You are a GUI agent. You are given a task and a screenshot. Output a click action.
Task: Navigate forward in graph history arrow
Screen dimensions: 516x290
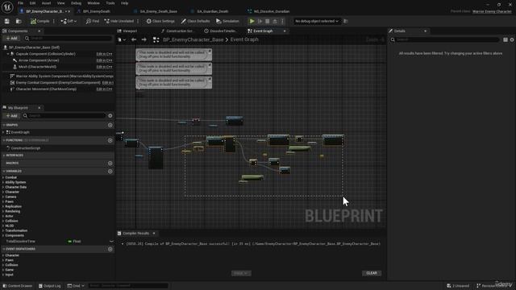pyautogui.click(x=144, y=39)
